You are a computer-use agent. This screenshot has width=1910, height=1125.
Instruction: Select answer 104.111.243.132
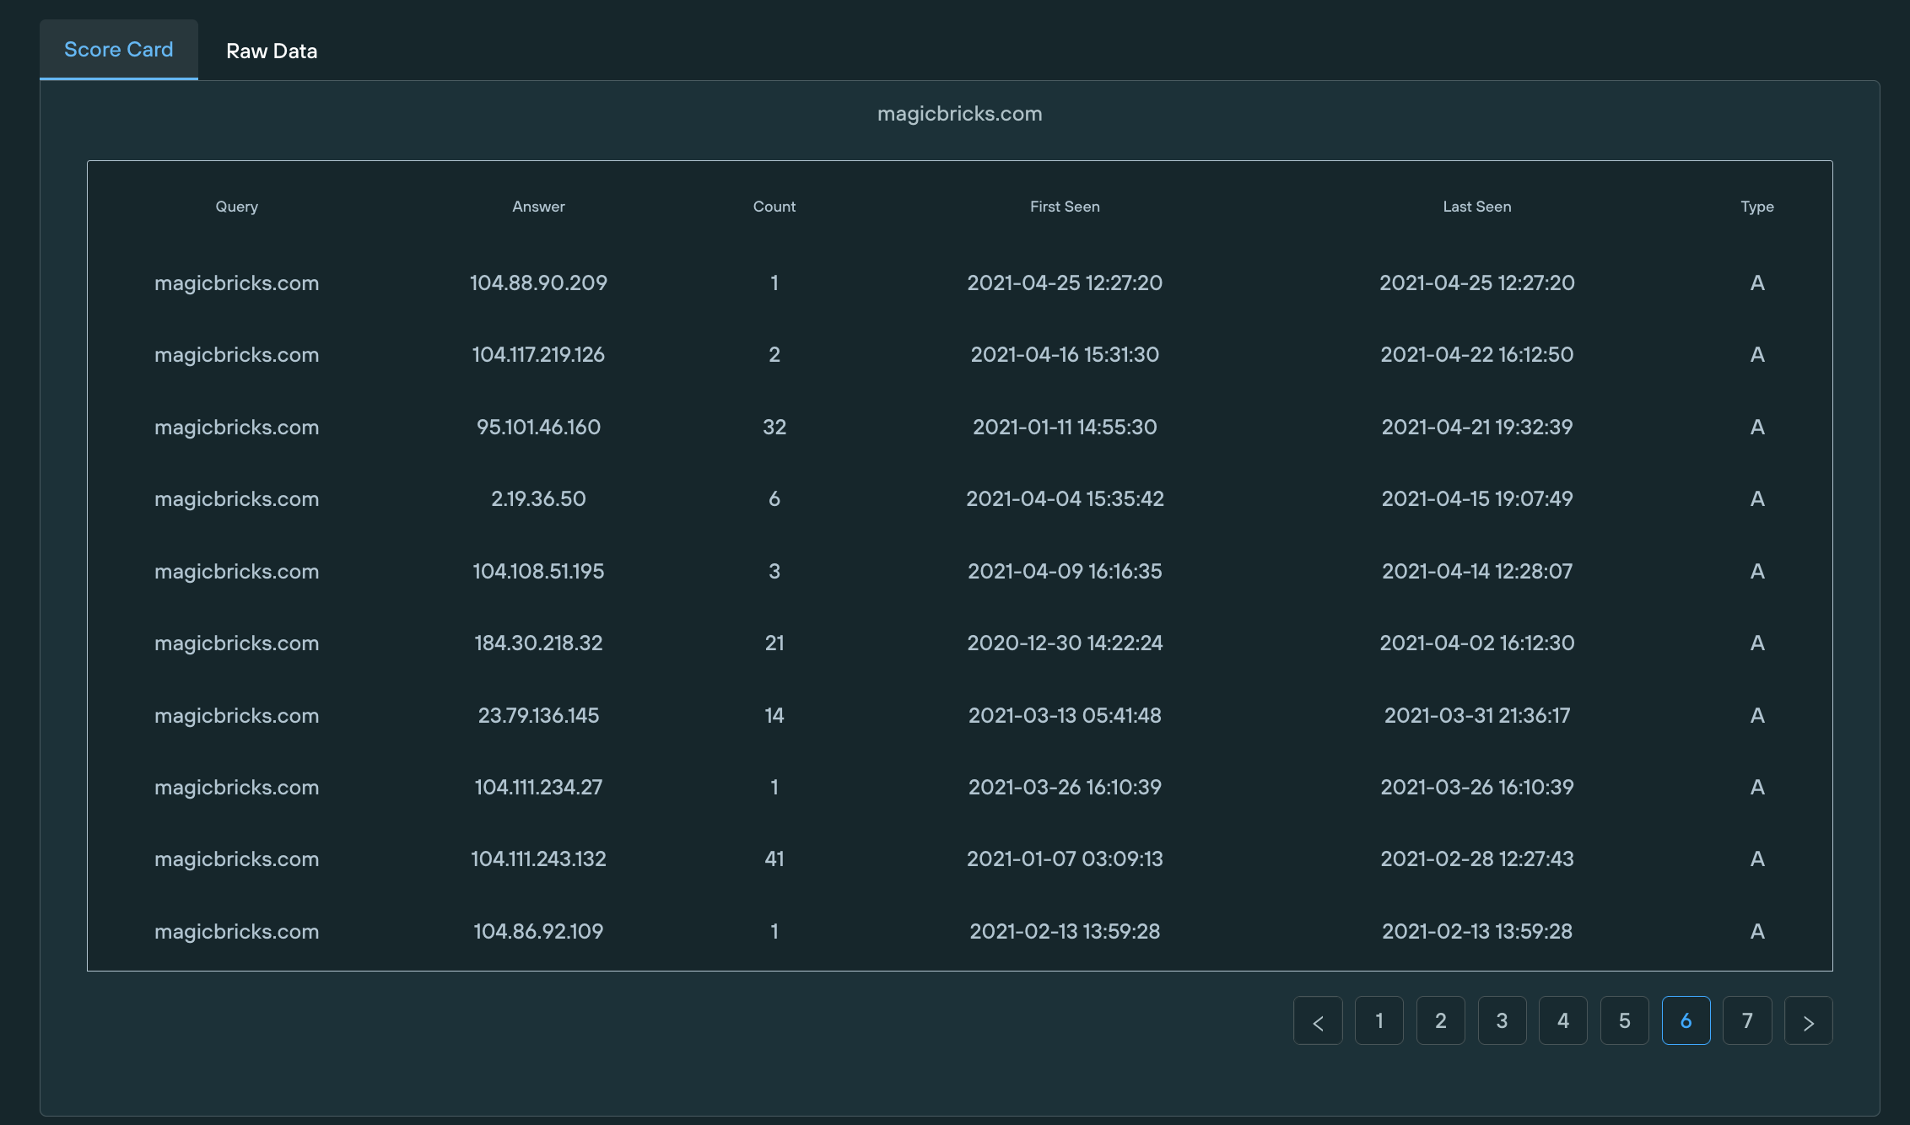click(x=538, y=859)
